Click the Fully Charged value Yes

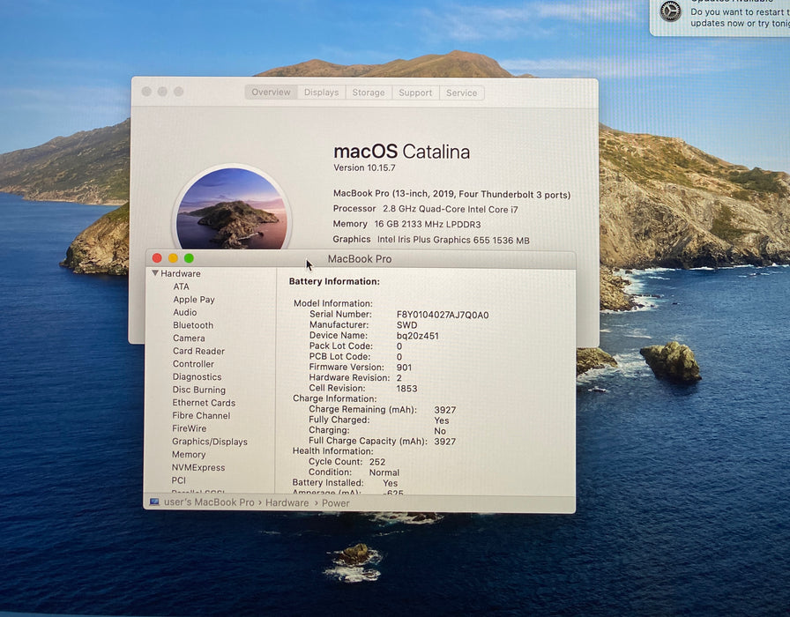coord(442,420)
